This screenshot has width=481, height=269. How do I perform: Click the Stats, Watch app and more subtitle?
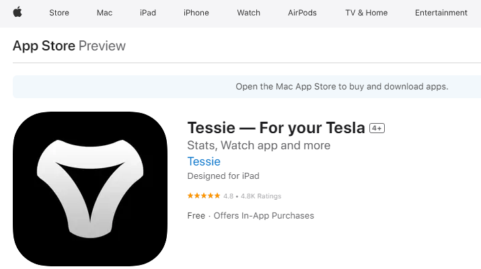coord(258,145)
